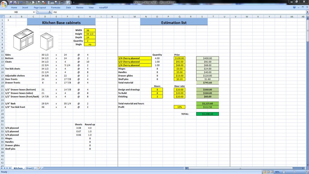This screenshot has height=174, width=309.
Task: Click Zoom Out minus button in status bar
Action: [x=284, y=172]
